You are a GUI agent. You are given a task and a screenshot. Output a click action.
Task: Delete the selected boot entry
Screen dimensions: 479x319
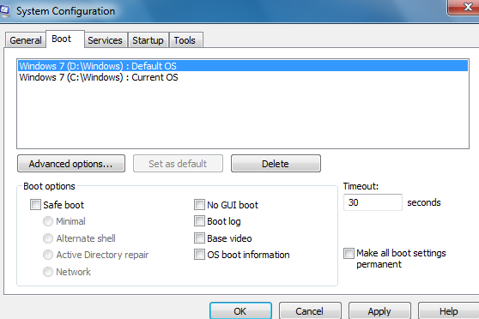(x=276, y=164)
